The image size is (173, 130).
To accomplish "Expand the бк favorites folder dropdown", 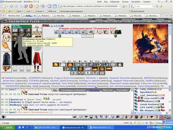I will click(x=12, y=11).
